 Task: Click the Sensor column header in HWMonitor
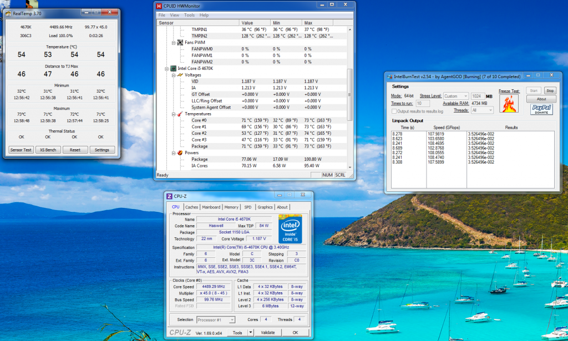pos(198,23)
